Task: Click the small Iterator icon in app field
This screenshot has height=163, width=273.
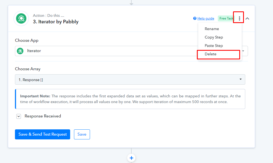Action: 20,51
